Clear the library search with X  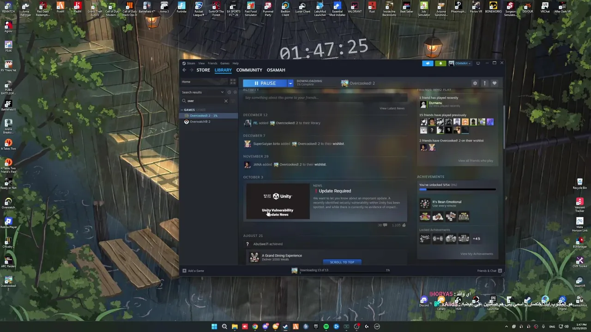tap(226, 101)
